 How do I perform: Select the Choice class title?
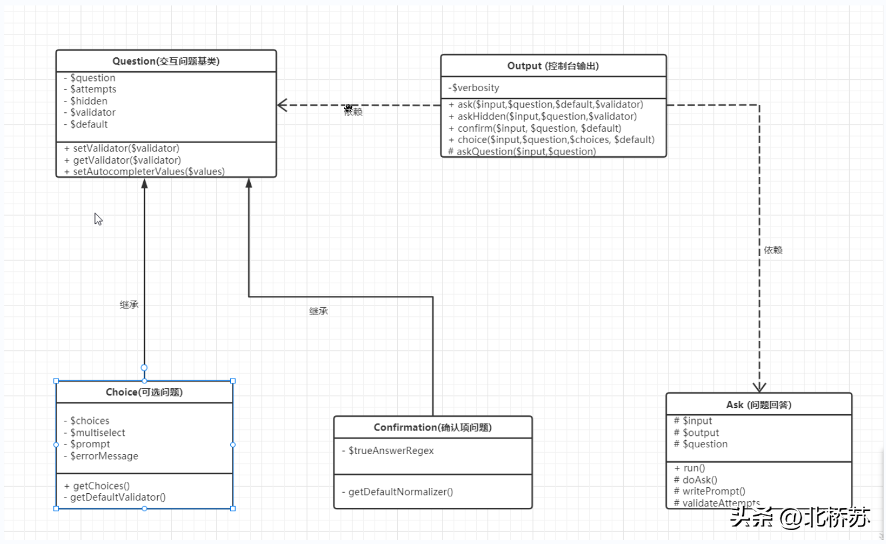click(x=144, y=392)
